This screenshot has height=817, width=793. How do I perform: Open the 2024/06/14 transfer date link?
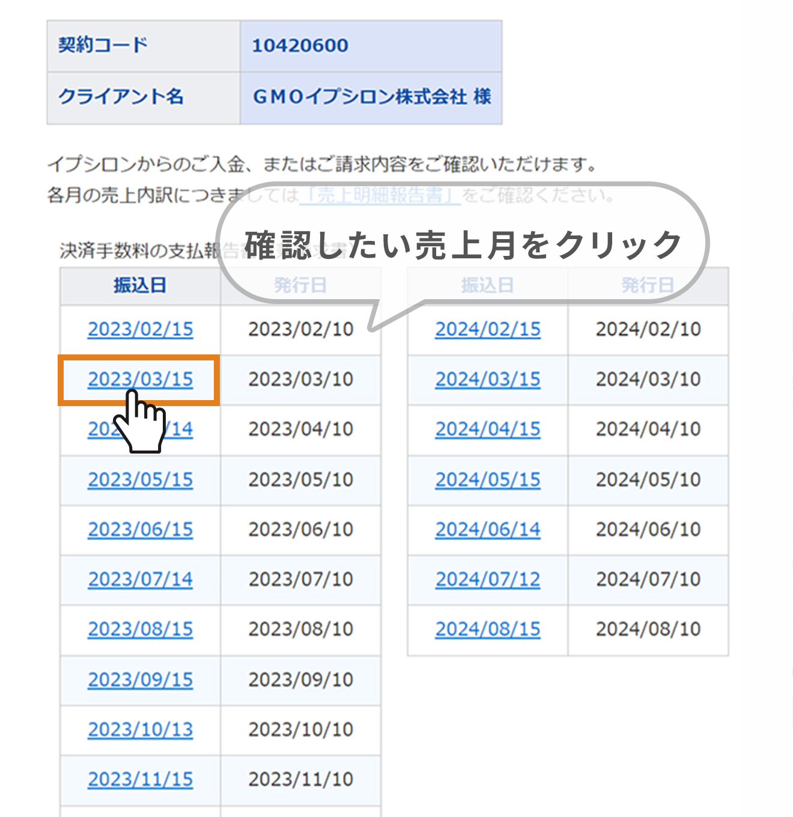488,529
